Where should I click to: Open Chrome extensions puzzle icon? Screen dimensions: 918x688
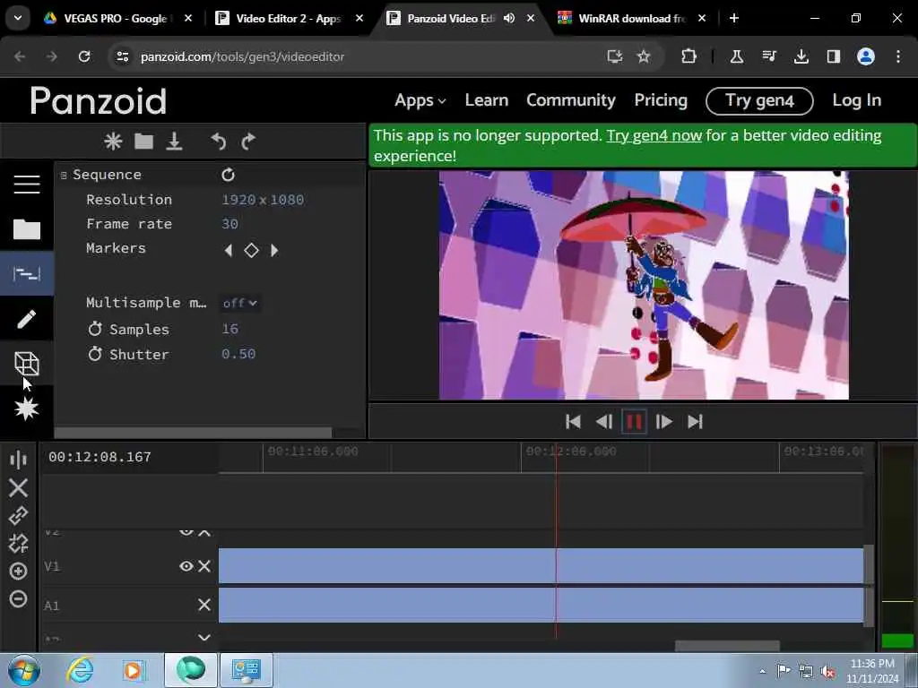tap(689, 56)
